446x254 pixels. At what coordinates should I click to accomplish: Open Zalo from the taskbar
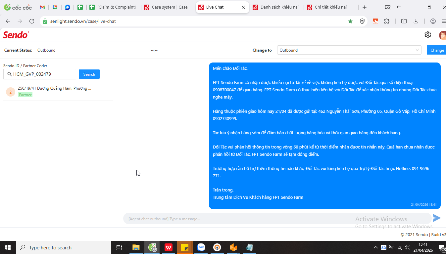click(201, 247)
